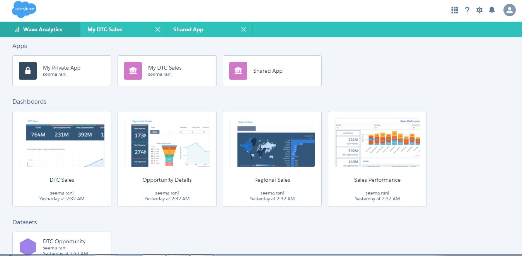Open the Regional Sales map thumbnail
This screenshot has width=522, height=256.
pos(272,142)
